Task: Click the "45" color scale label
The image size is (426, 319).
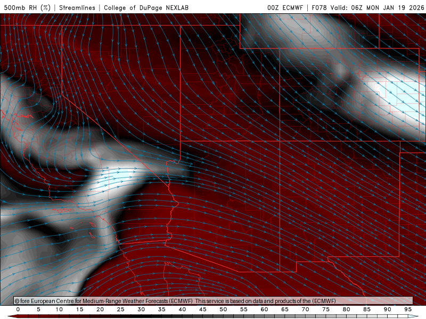Action: click(203, 309)
